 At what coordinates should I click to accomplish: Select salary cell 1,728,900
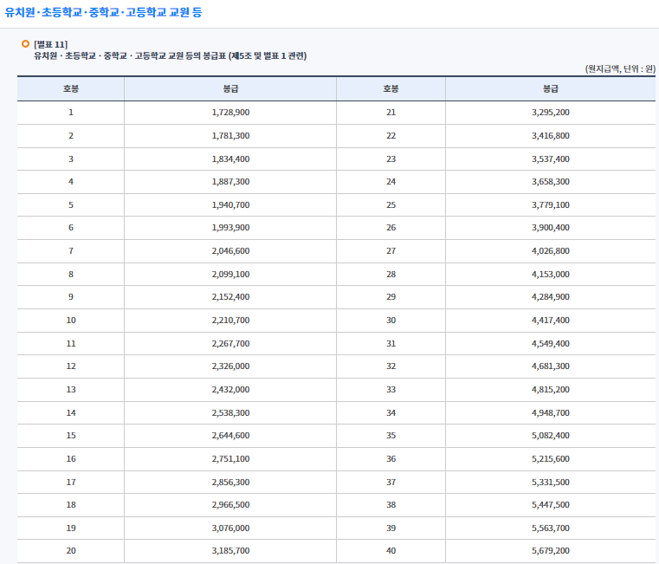click(230, 113)
